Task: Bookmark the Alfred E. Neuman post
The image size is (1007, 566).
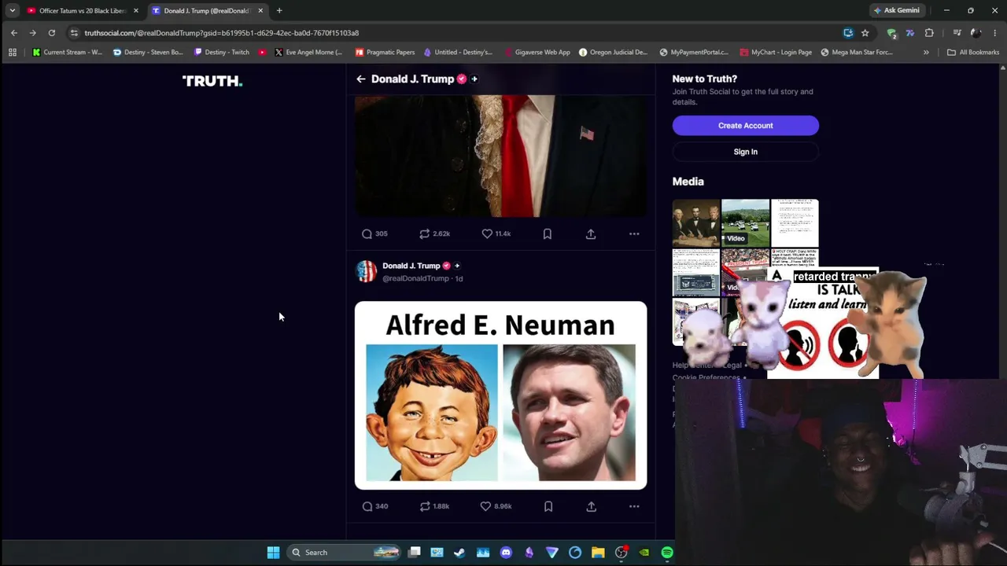Action: [548, 506]
